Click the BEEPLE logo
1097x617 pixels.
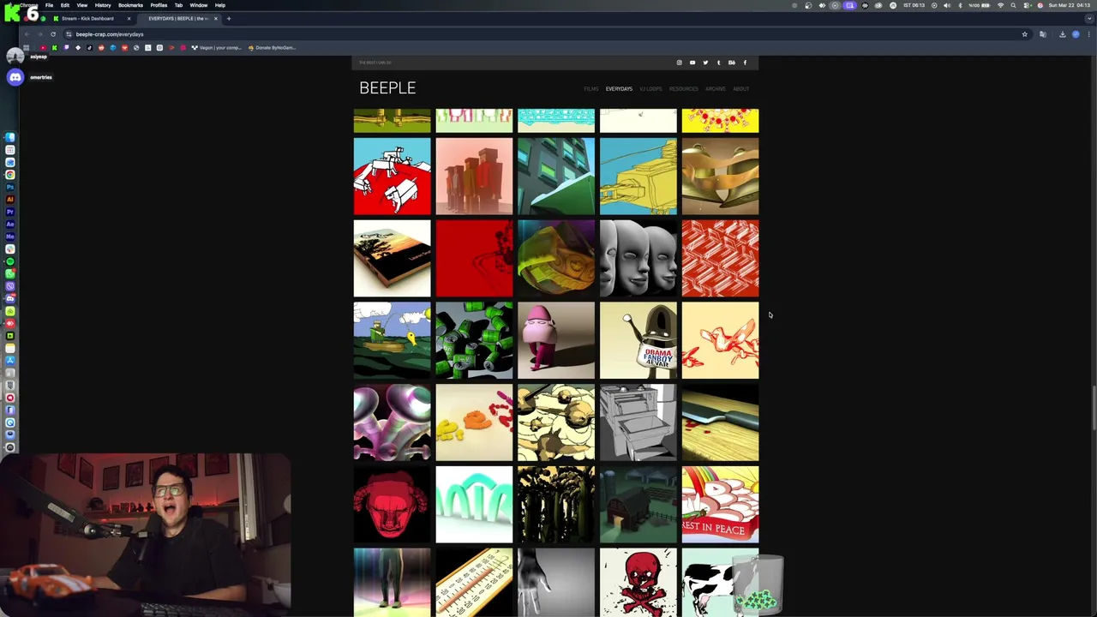[387, 88]
